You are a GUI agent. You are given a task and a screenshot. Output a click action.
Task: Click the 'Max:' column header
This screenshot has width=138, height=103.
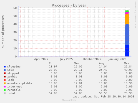coord(127,63)
